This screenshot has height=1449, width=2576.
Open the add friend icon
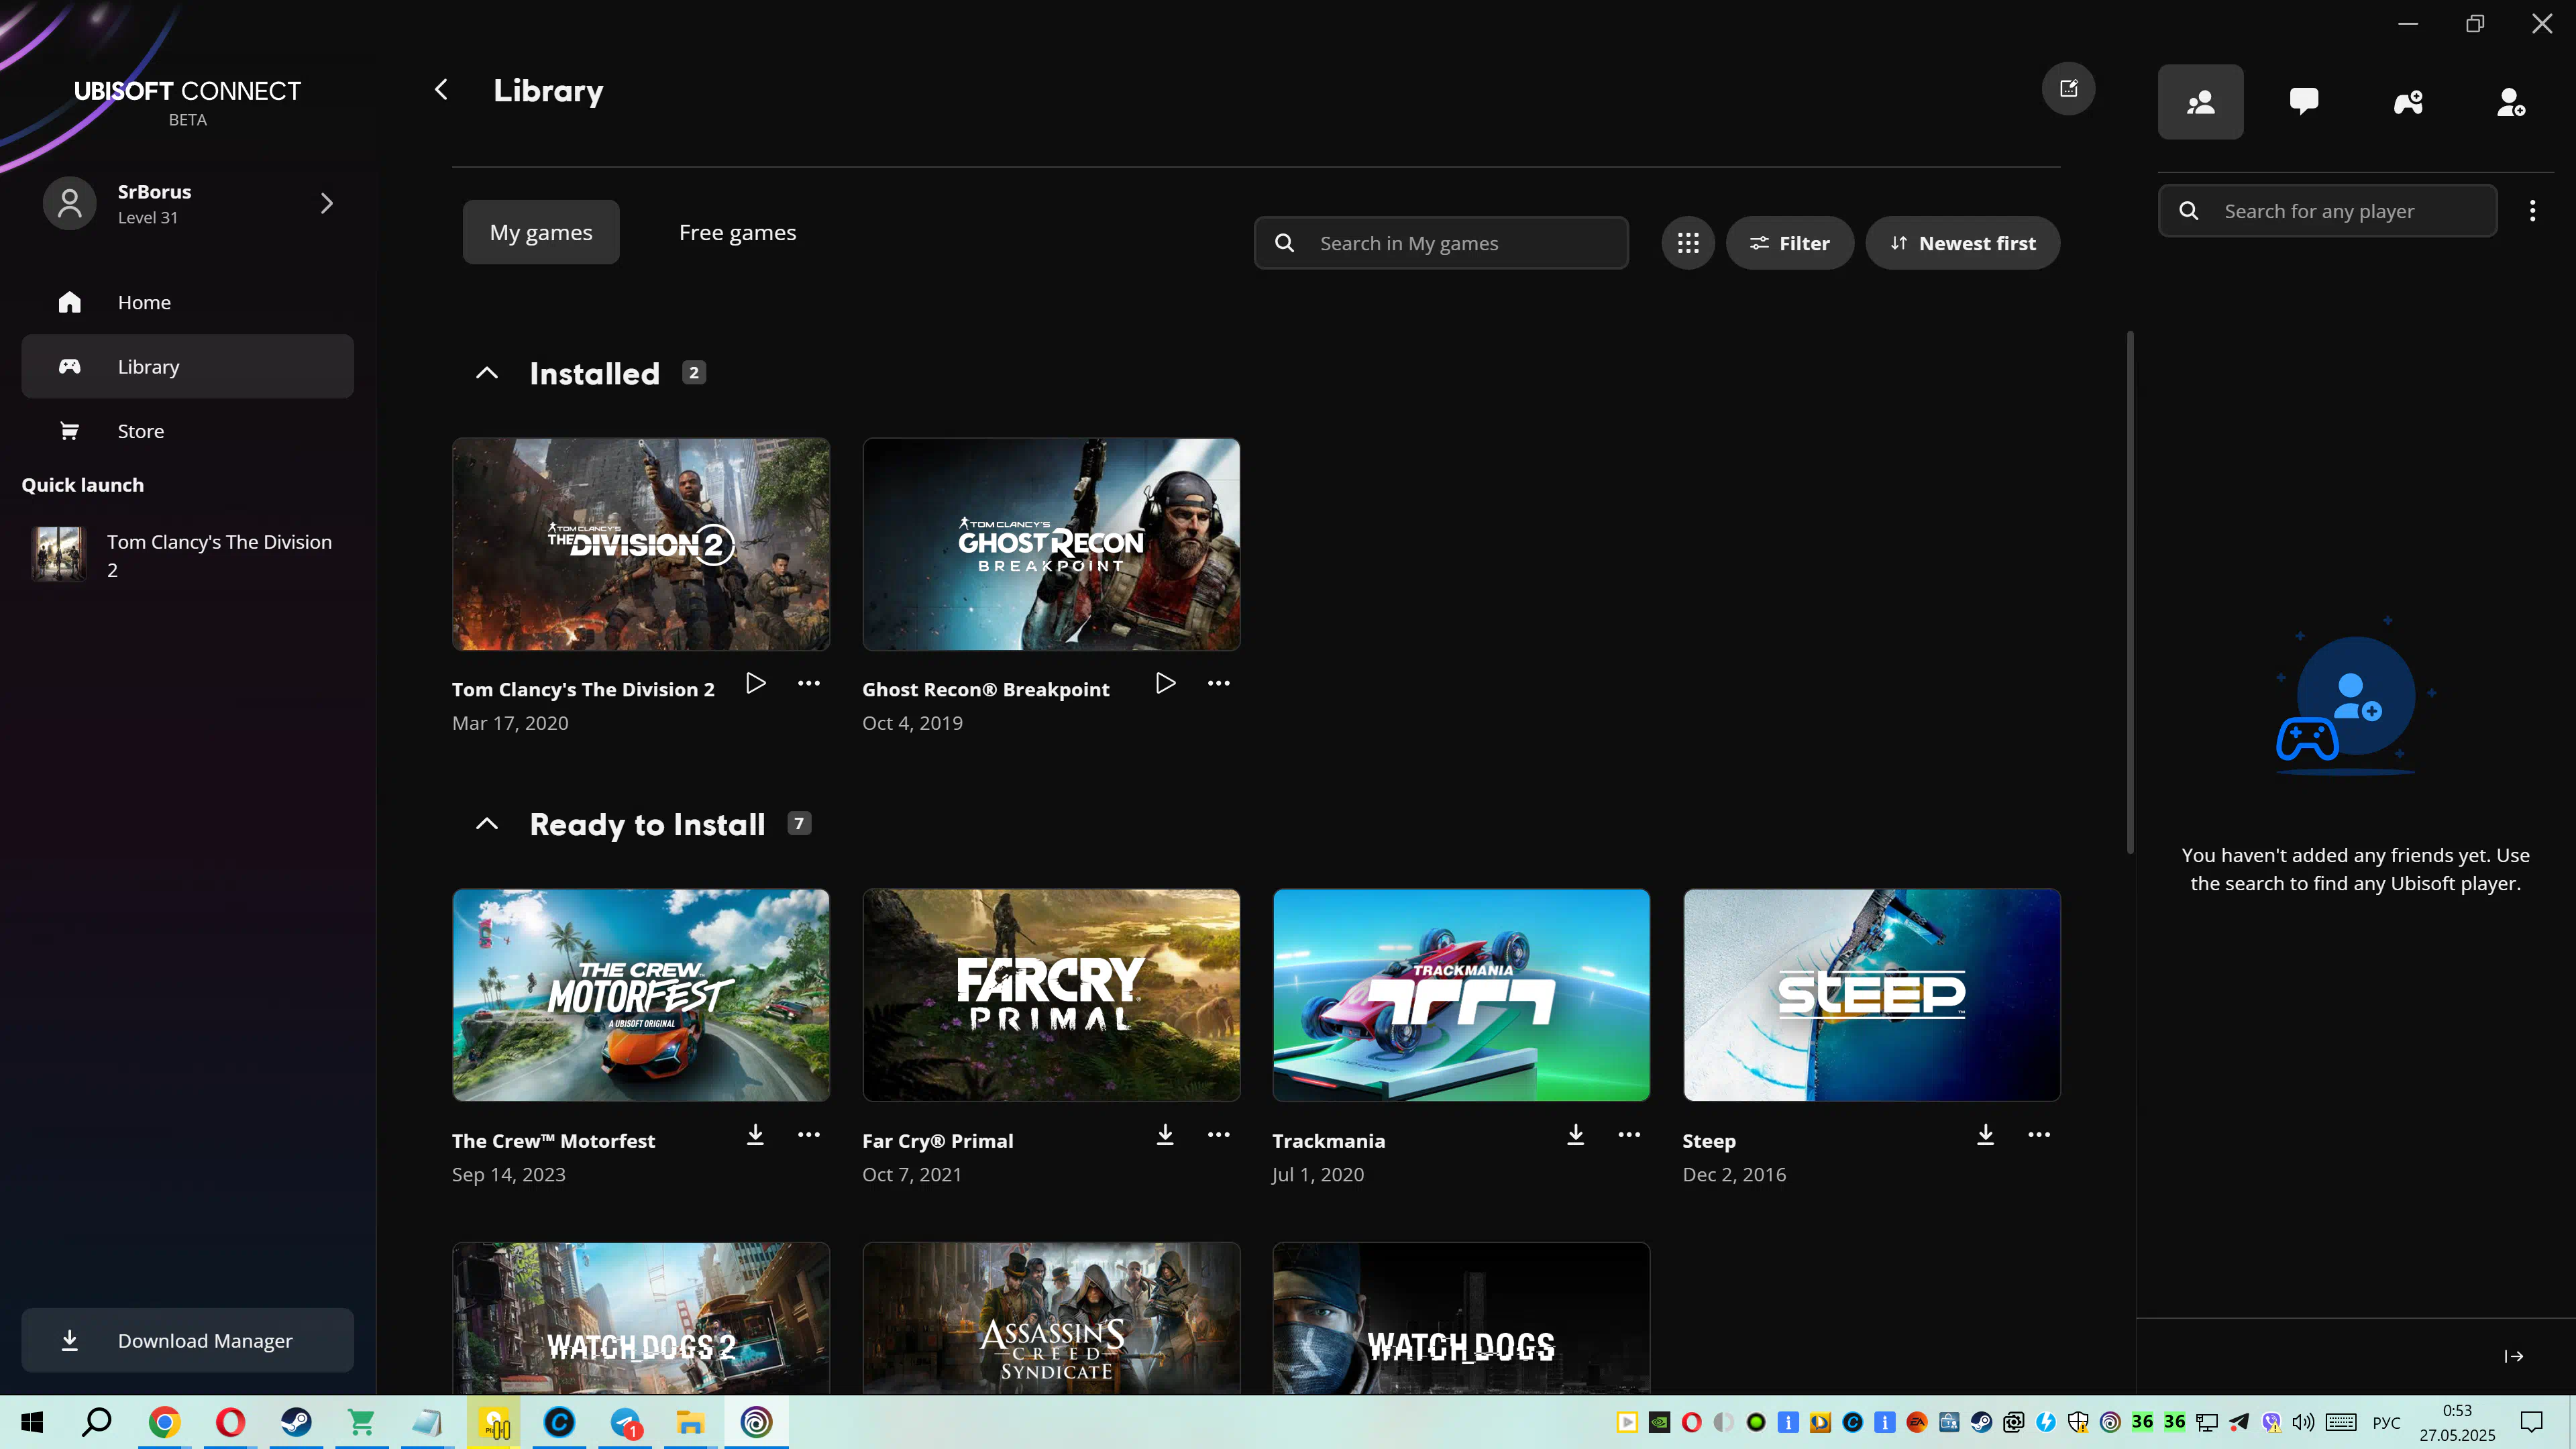pyautogui.click(x=2511, y=102)
